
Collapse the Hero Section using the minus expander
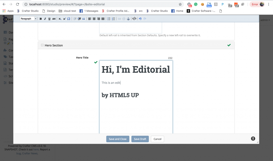point(42,45)
